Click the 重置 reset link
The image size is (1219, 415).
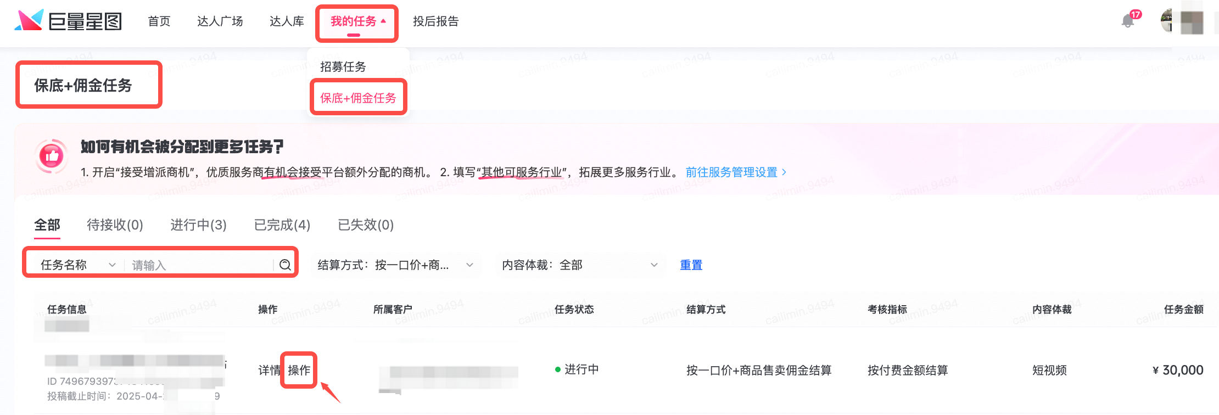pos(691,265)
